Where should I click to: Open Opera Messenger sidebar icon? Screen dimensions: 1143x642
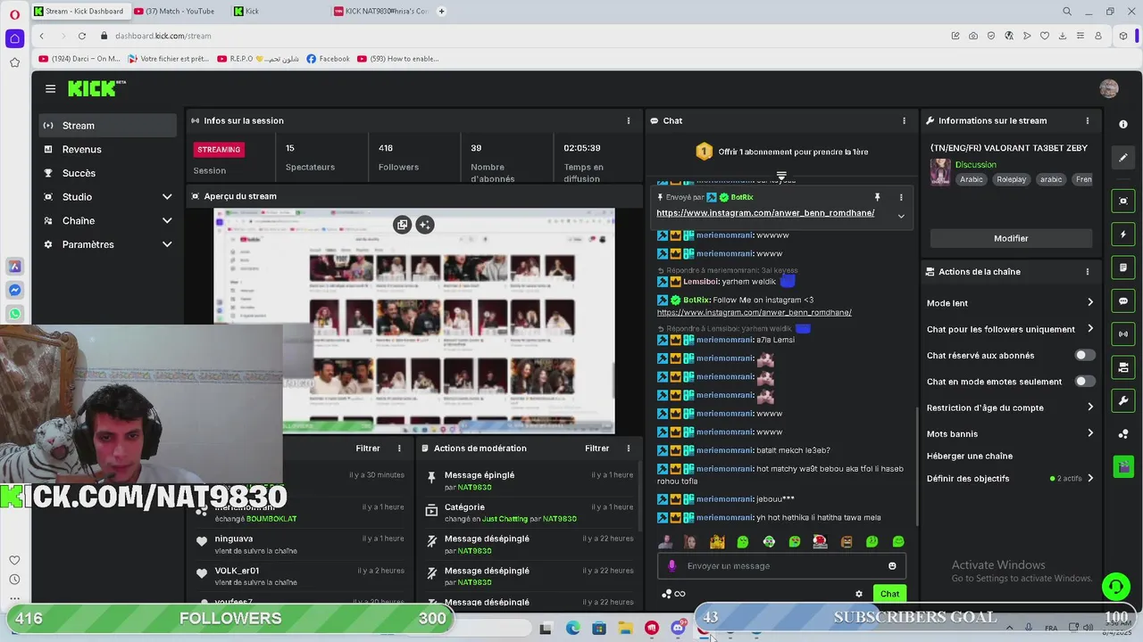[14, 291]
